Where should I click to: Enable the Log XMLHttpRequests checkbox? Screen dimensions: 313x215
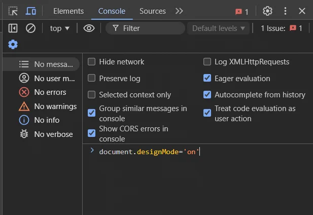pos(207,62)
